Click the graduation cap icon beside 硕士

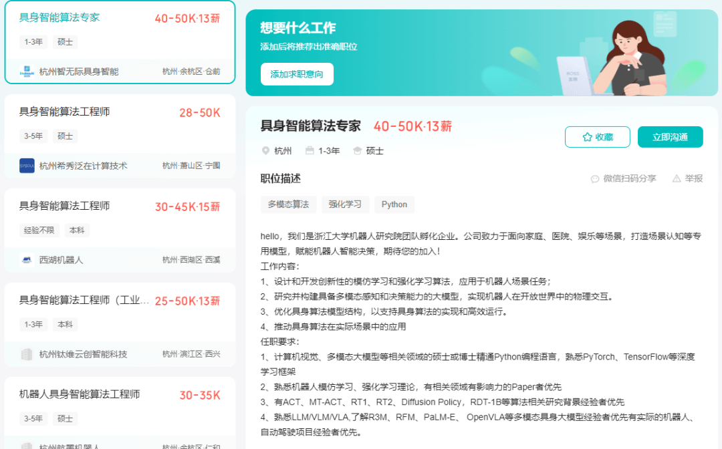(x=357, y=151)
